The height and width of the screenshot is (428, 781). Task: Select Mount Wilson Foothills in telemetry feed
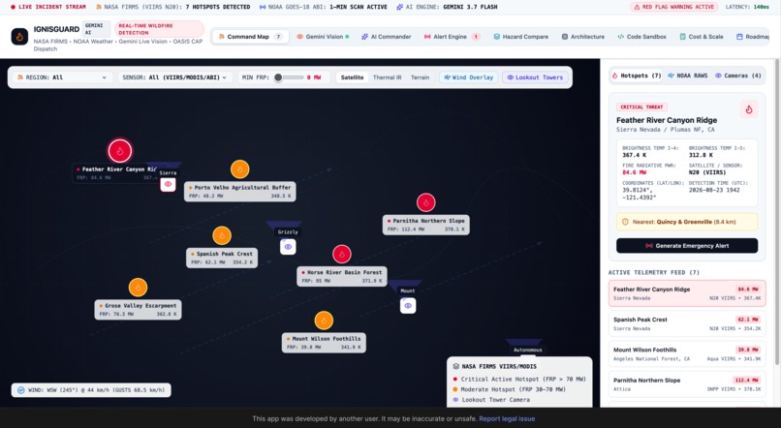687,353
